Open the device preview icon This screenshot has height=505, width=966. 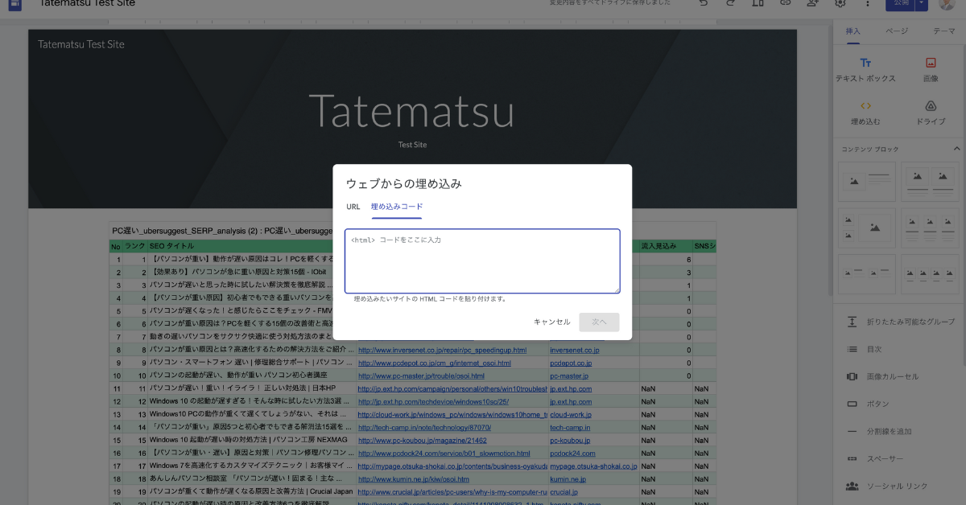(x=758, y=6)
